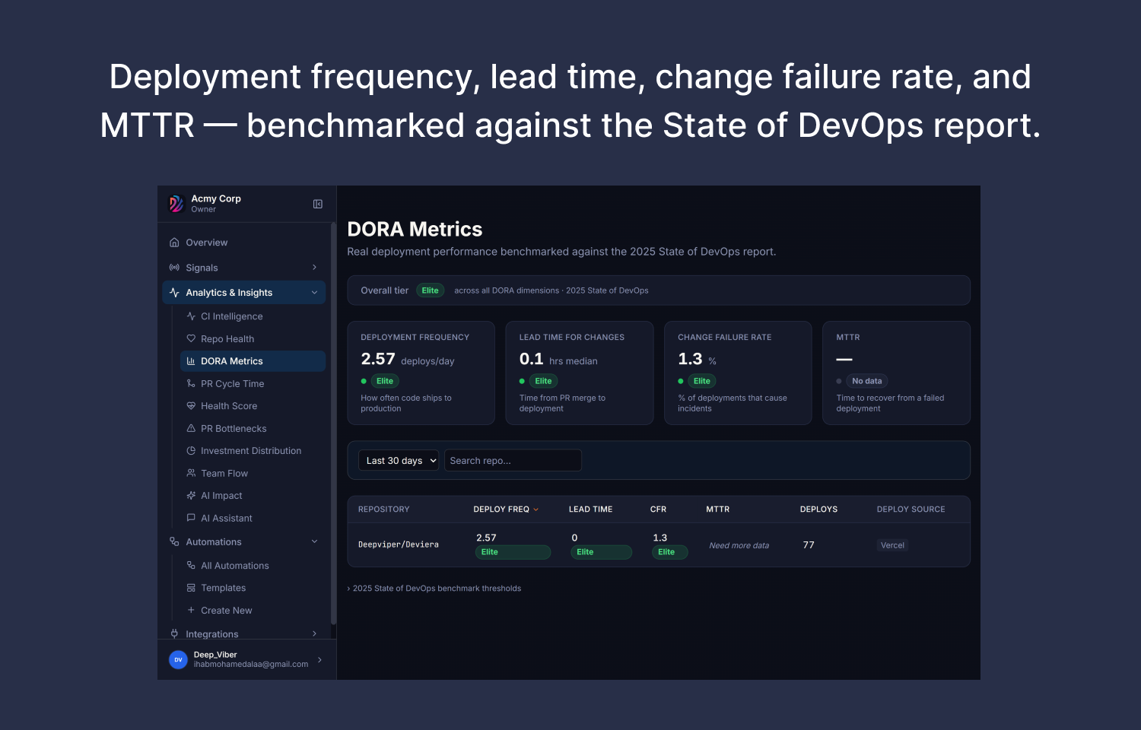Viewport: 1141px width, 730px height.
Task: Click the Vercel deploy source badge
Action: point(892,545)
